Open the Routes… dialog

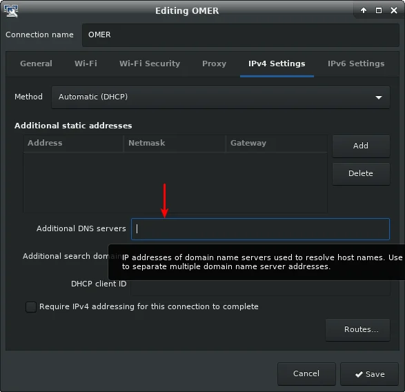(x=357, y=330)
